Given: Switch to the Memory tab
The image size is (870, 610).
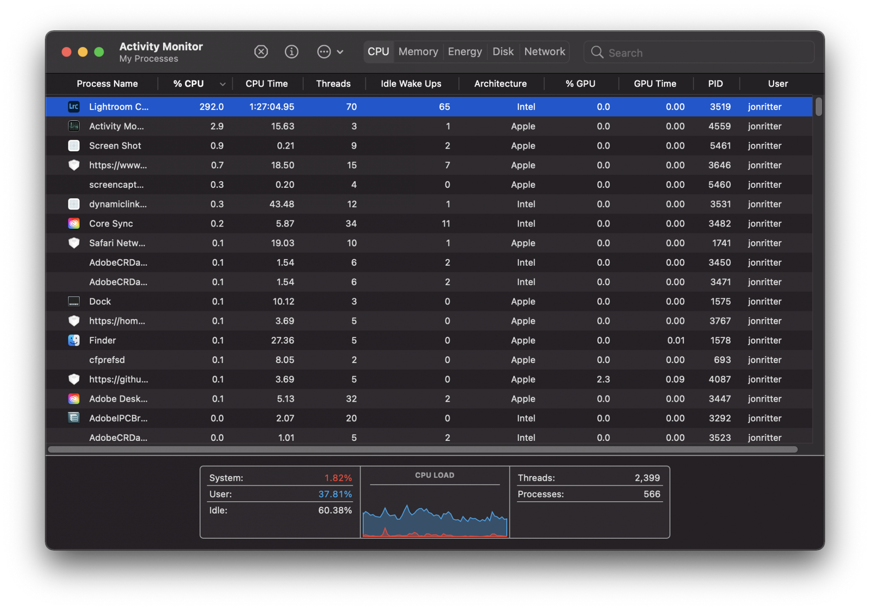Looking at the screenshot, I should click(418, 52).
